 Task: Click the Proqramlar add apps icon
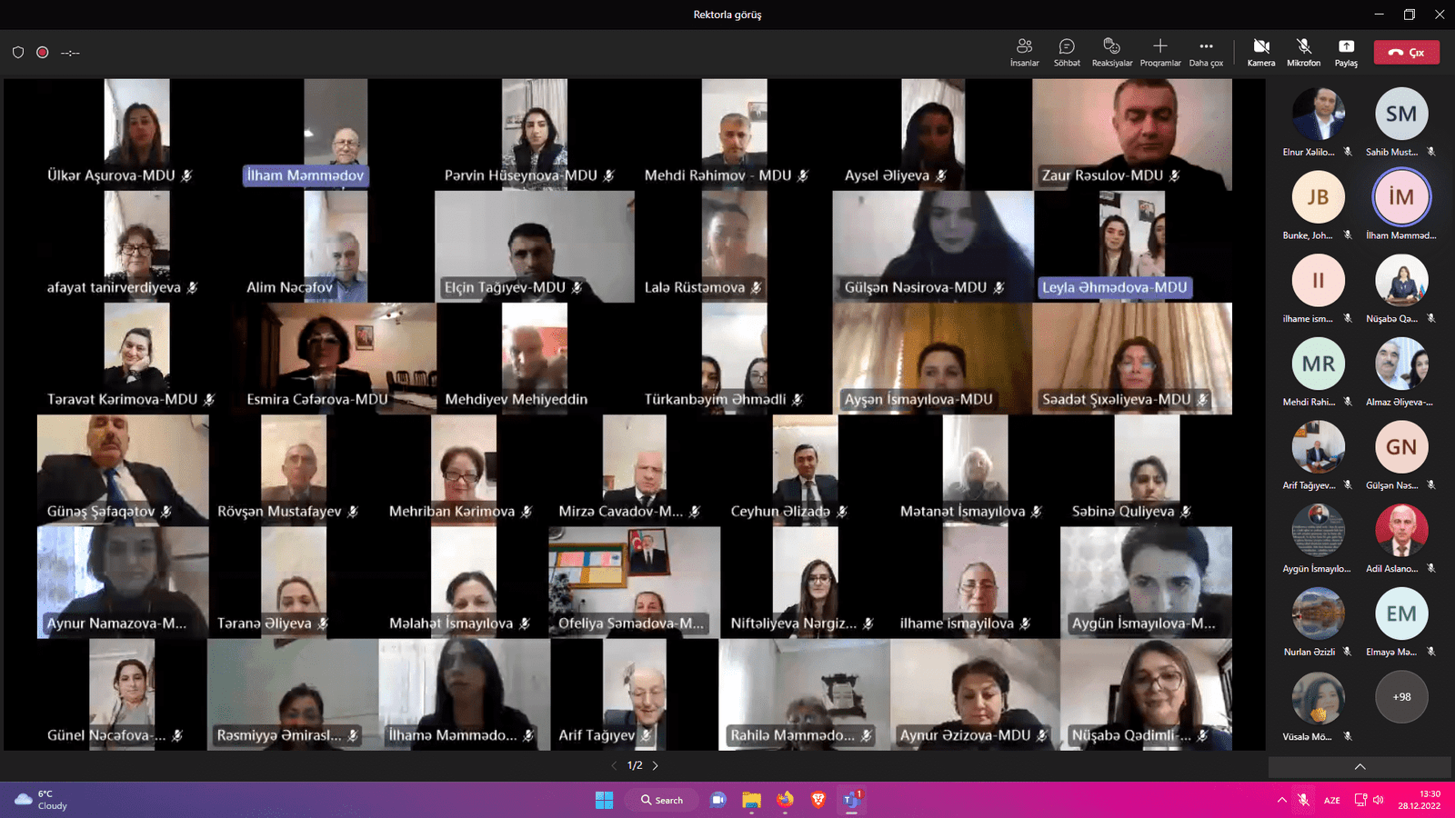[x=1159, y=52]
